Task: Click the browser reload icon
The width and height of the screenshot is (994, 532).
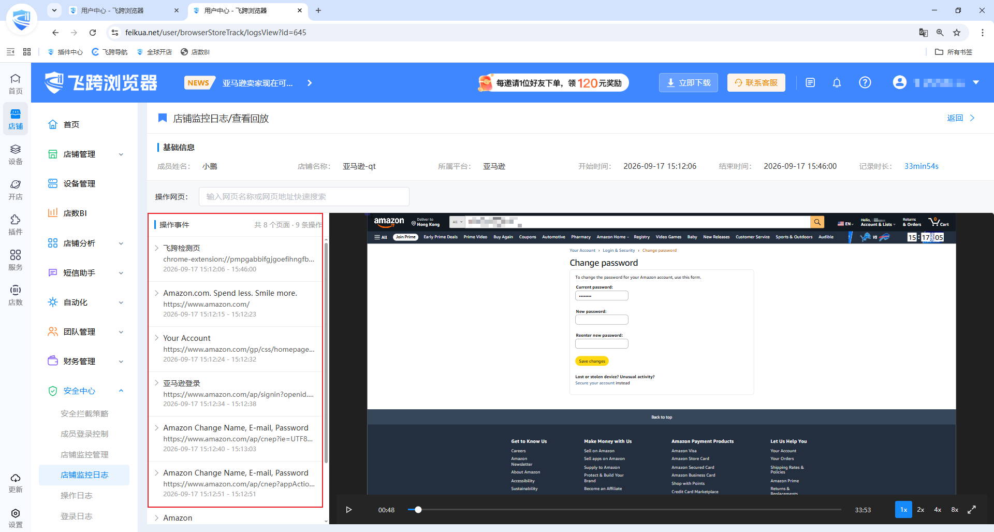Action: (93, 33)
